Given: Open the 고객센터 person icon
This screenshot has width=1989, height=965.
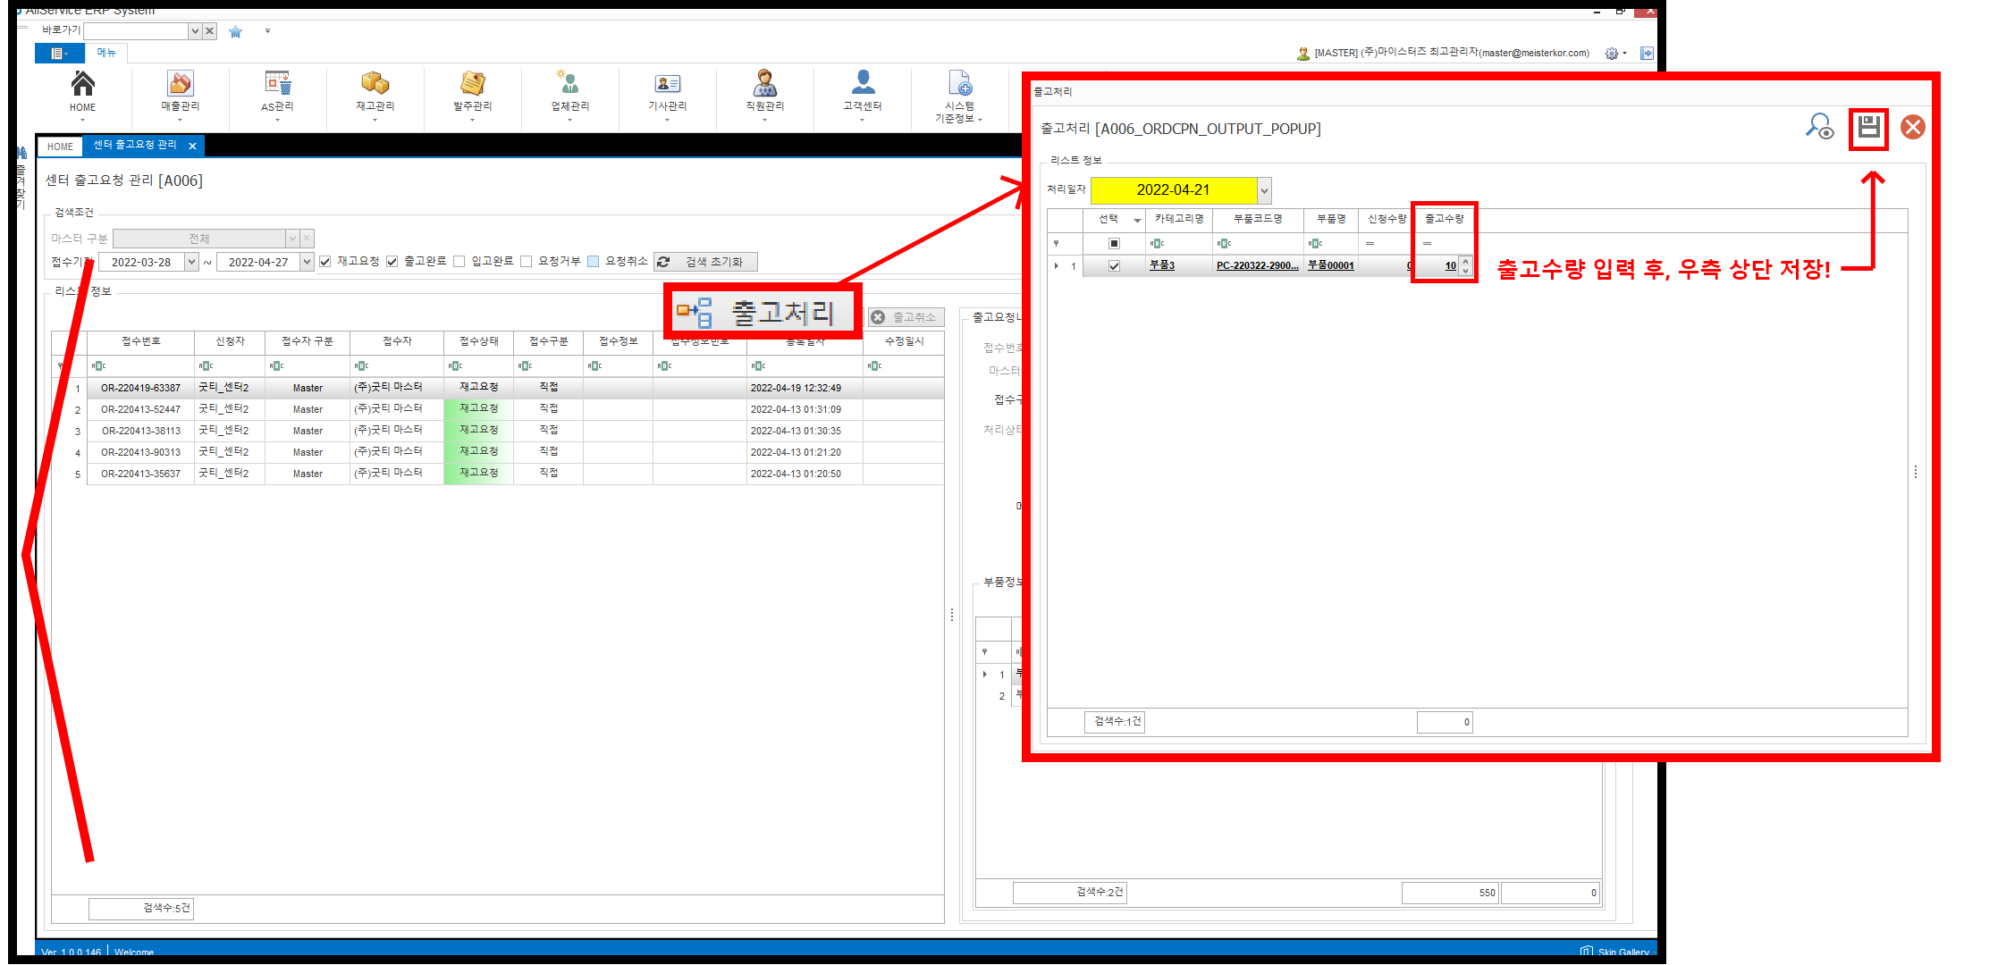Looking at the screenshot, I should pyautogui.click(x=862, y=84).
